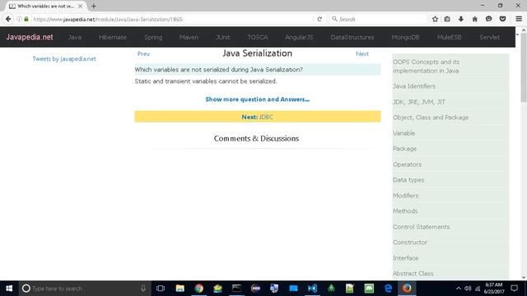
Task: Click the yellow 'Next: JDBC' banner
Action: 258,117
